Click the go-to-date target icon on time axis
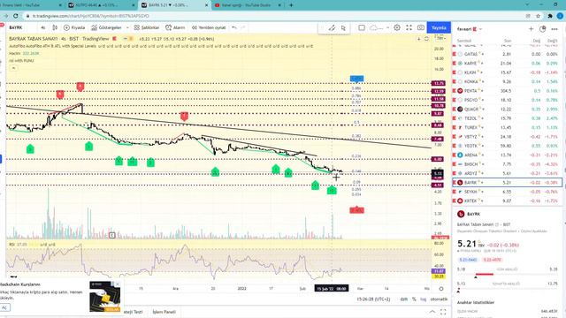 point(441,289)
